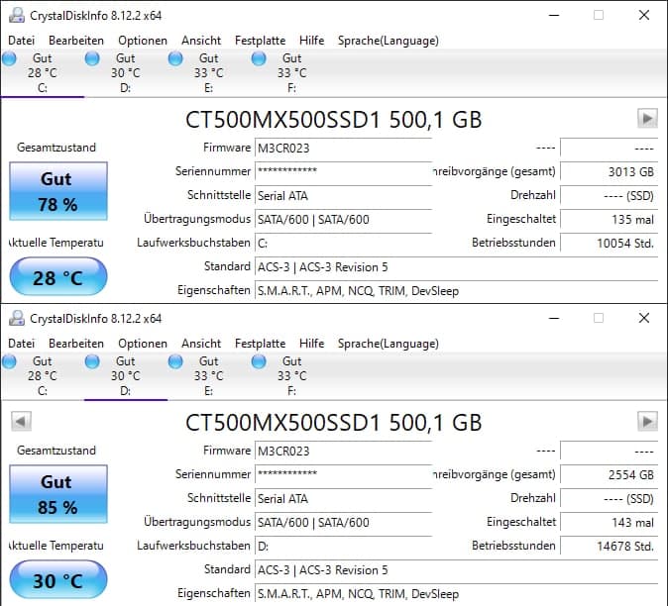Click the Gut 85 % health status button
Screen dimensions: 668x606
click(x=58, y=494)
